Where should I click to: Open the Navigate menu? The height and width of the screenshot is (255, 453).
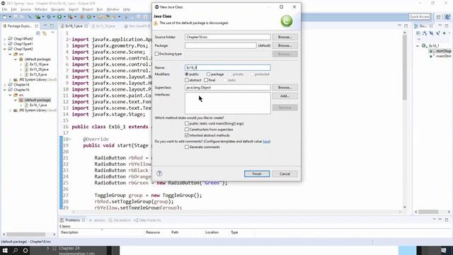pyautogui.click(x=58, y=9)
